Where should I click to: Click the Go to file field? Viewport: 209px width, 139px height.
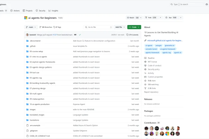click(x=98, y=27)
